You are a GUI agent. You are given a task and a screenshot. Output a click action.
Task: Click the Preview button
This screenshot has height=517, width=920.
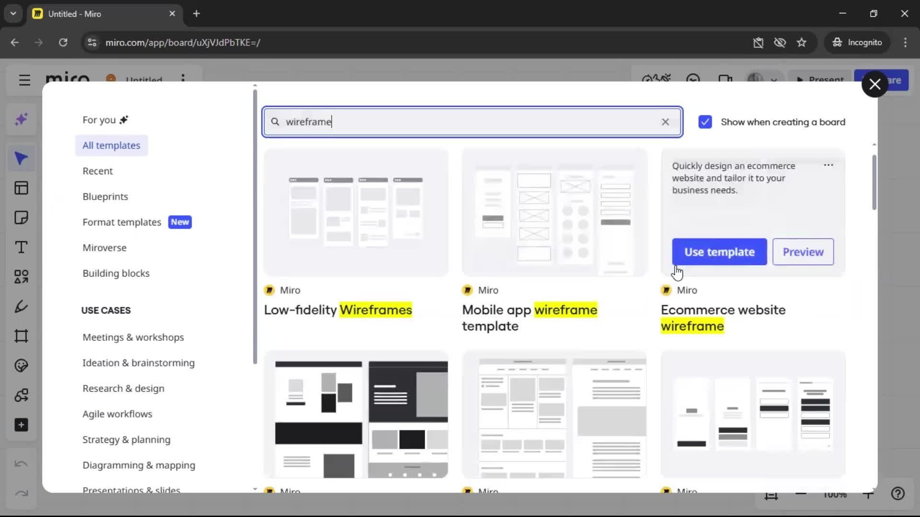[803, 252]
